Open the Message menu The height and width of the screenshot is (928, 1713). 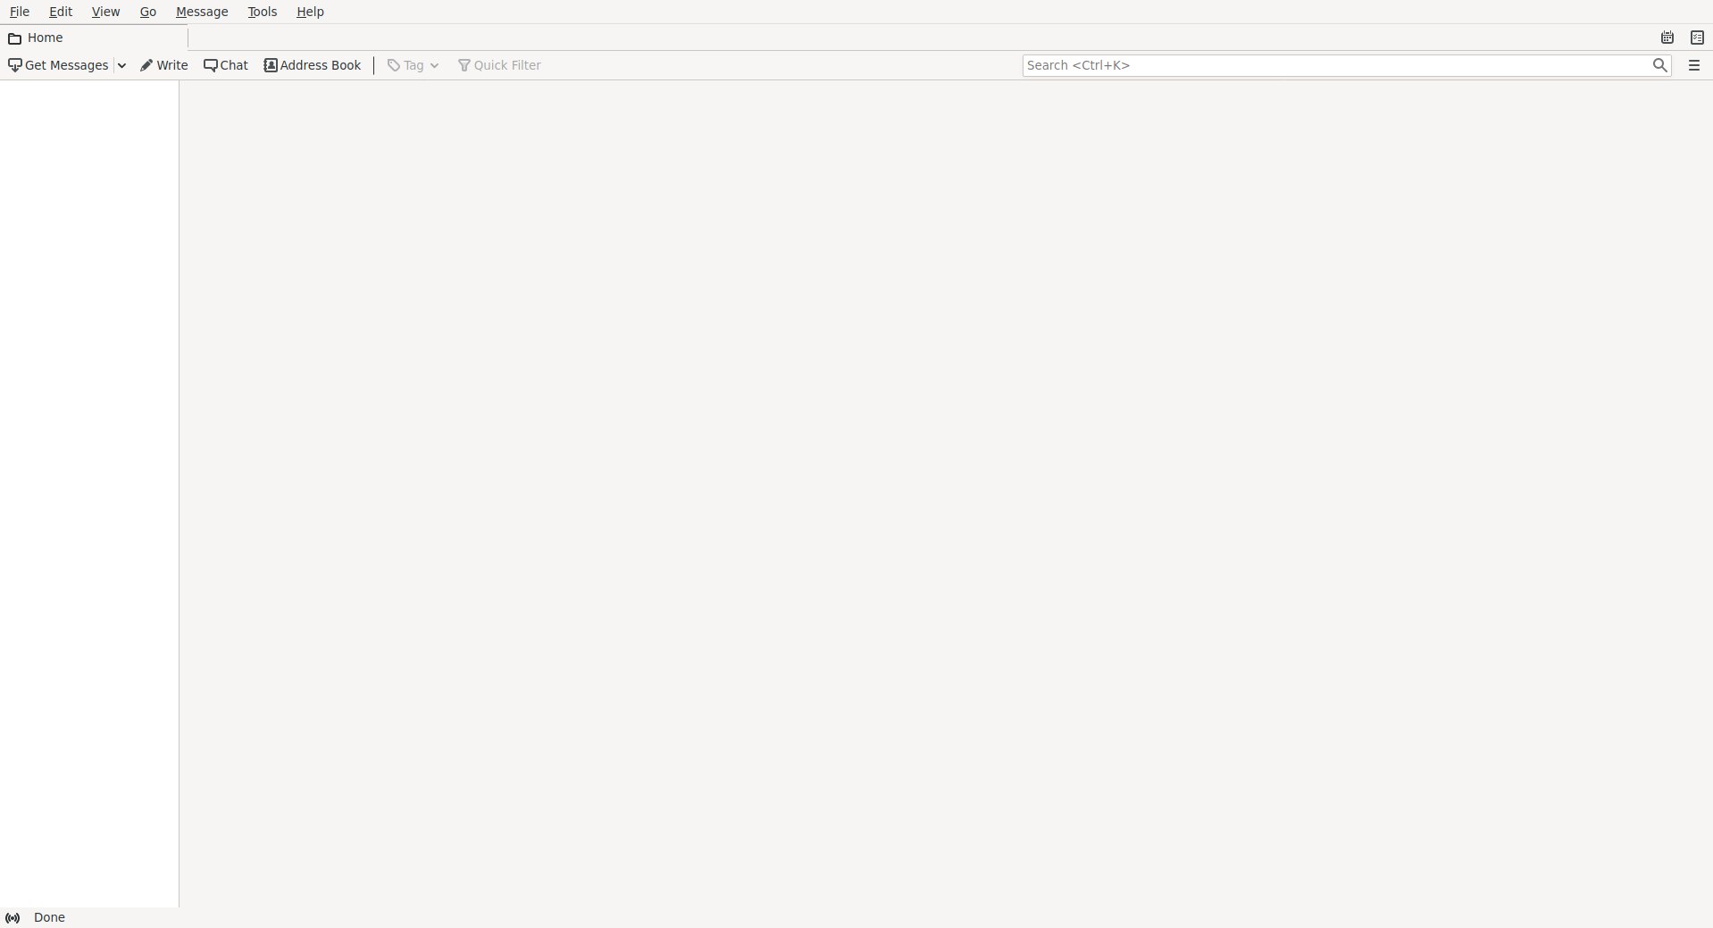(x=202, y=12)
